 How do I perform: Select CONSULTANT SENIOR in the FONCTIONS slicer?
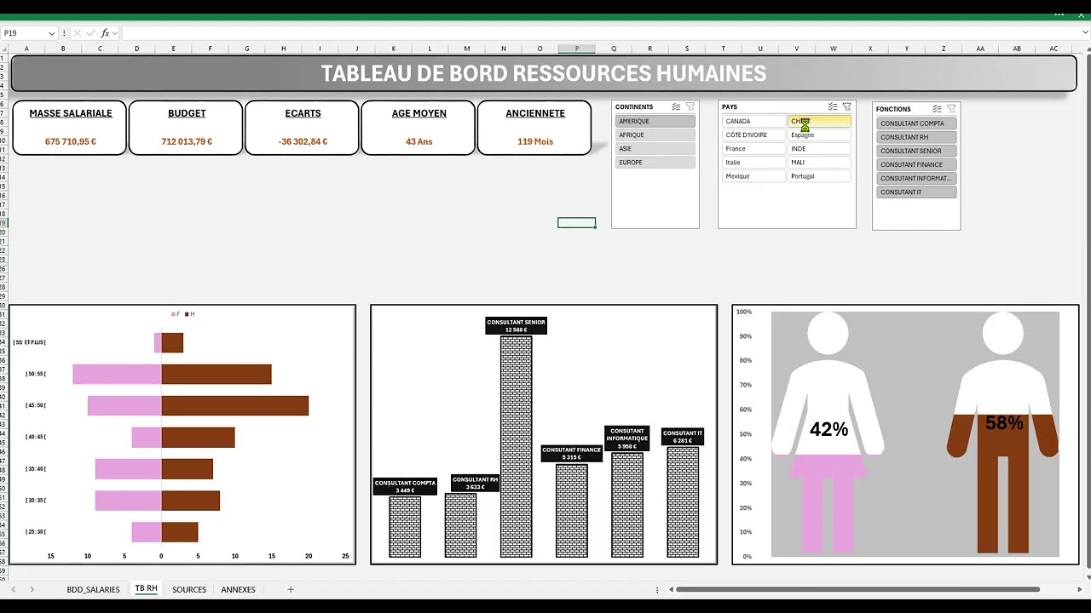point(916,151)
